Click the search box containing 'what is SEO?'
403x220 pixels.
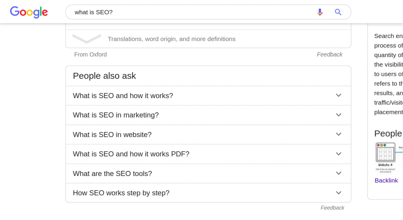189,12
